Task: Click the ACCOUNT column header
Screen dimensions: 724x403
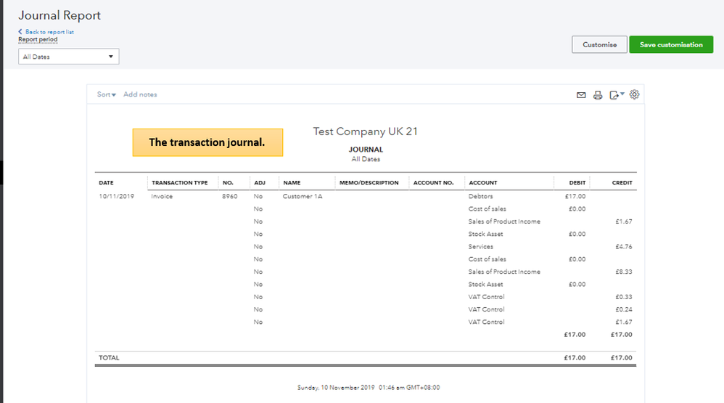Action: pos(483,182)
